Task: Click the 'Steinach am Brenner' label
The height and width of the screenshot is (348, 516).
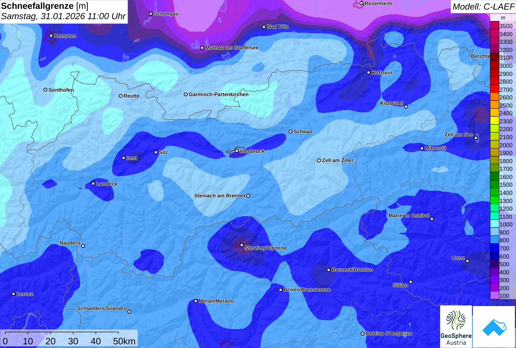Action: (220, 196)
